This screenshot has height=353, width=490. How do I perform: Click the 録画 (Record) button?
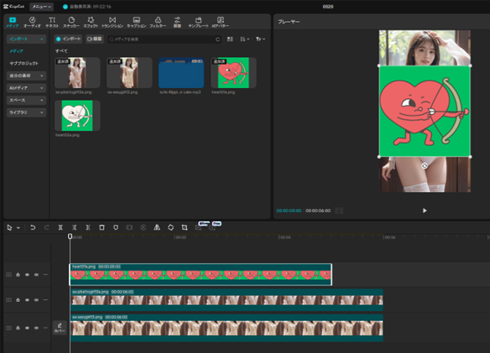point(95,39)
